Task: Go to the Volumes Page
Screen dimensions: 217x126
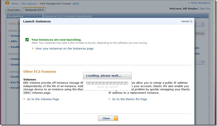Action: (x=43, y=99)
